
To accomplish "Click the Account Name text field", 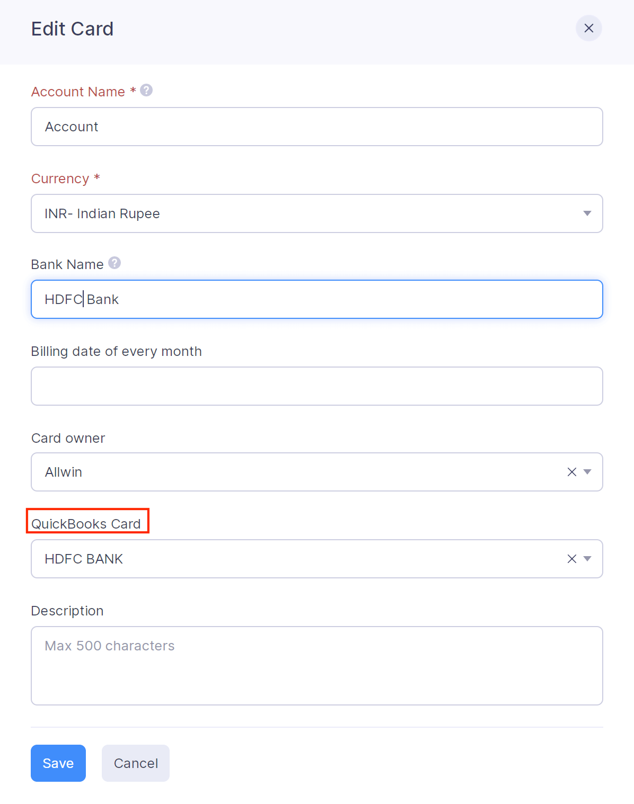I will click(316, 127).
